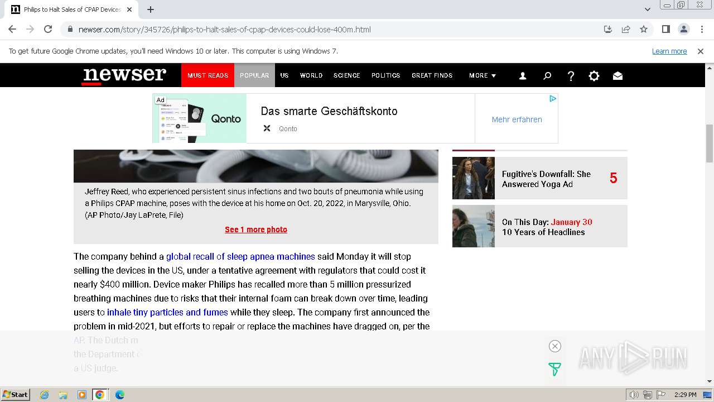This screenshot has width=714, height=402.
Task: Go back to the previous page
Action: (x=12, y=29)
